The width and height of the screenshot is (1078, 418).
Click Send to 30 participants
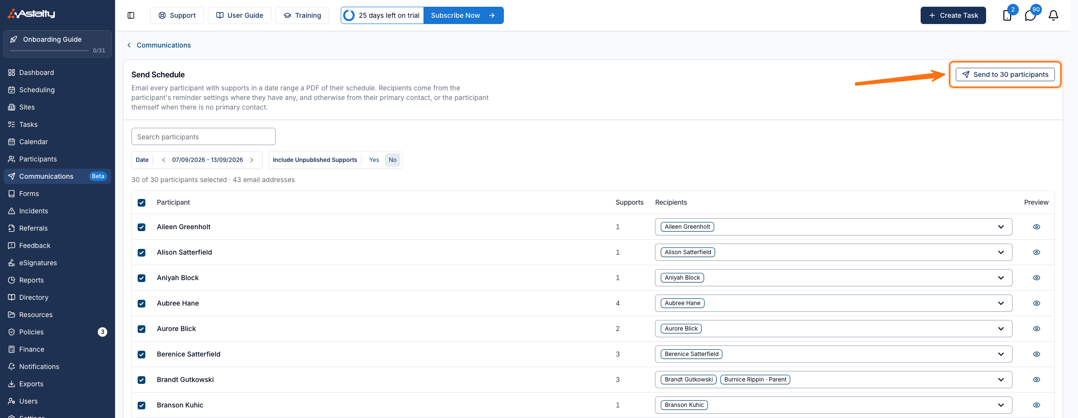pos(1005,74)
